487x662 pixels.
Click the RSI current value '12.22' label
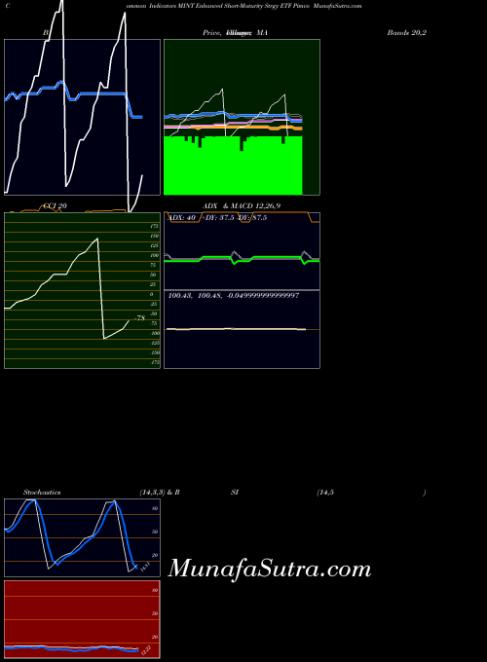coord(146,649)
